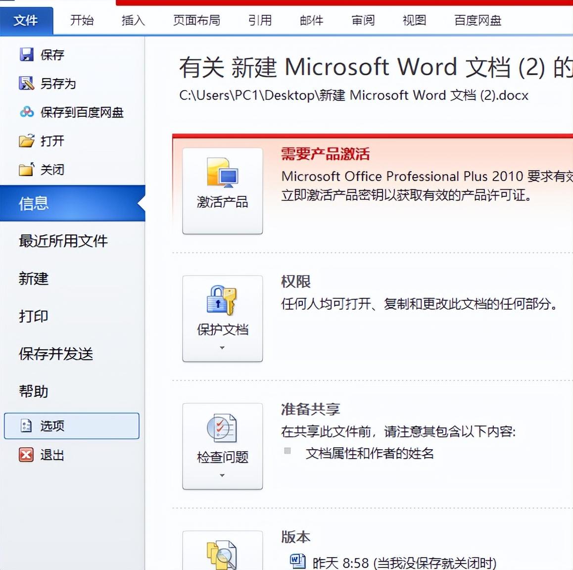Open the 文件 tab
Viewport: 573px width, 570px height.
pos(26,20)
